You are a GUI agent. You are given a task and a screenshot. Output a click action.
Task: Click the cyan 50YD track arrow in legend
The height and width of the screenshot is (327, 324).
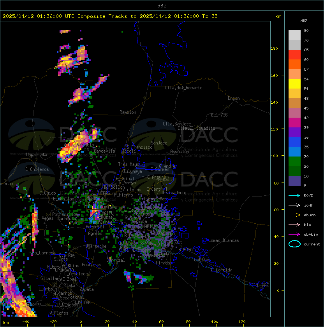point(294,195)
